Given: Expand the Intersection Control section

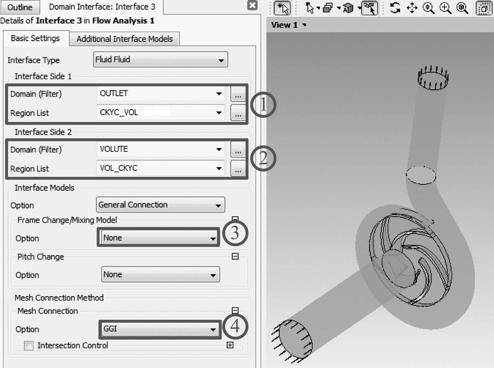Looking at the screenshot, I should [x=230, y=345].
